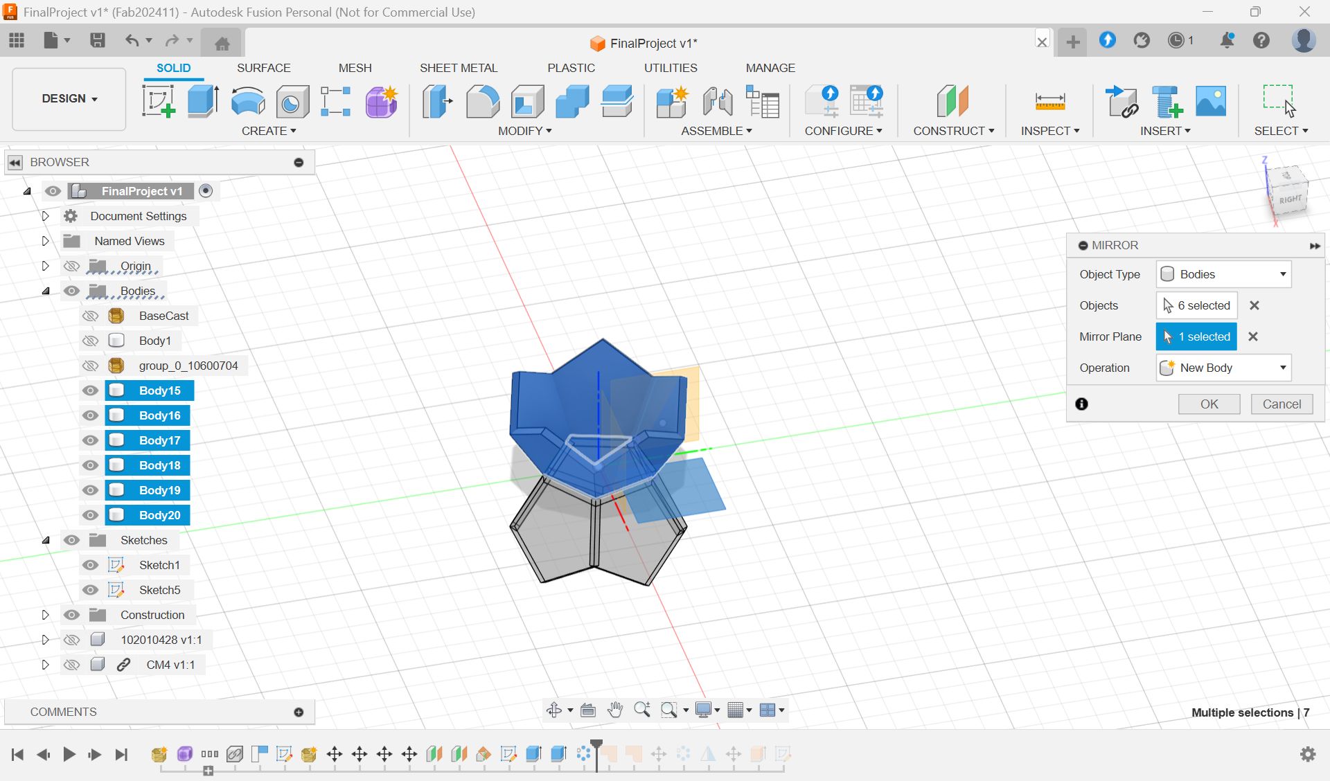Play the timeline
Viewport: 1330px width, 781px height.
coord(69,754)
